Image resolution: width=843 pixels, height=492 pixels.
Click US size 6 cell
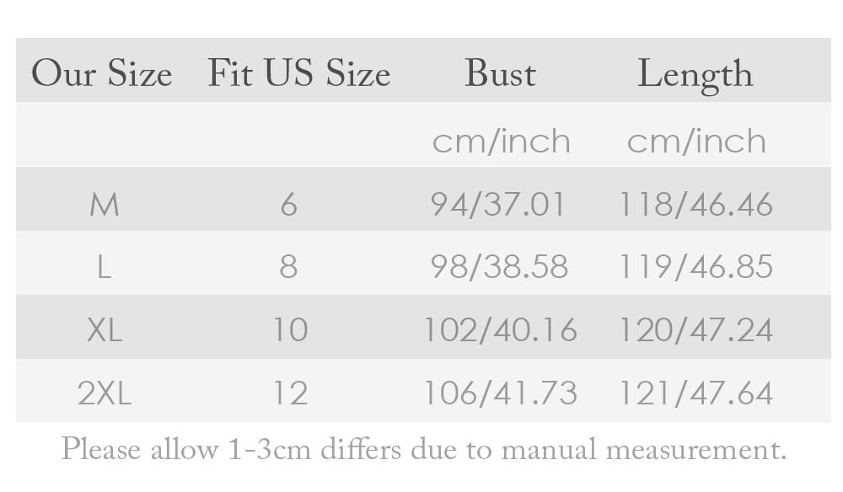click(289, 205)
